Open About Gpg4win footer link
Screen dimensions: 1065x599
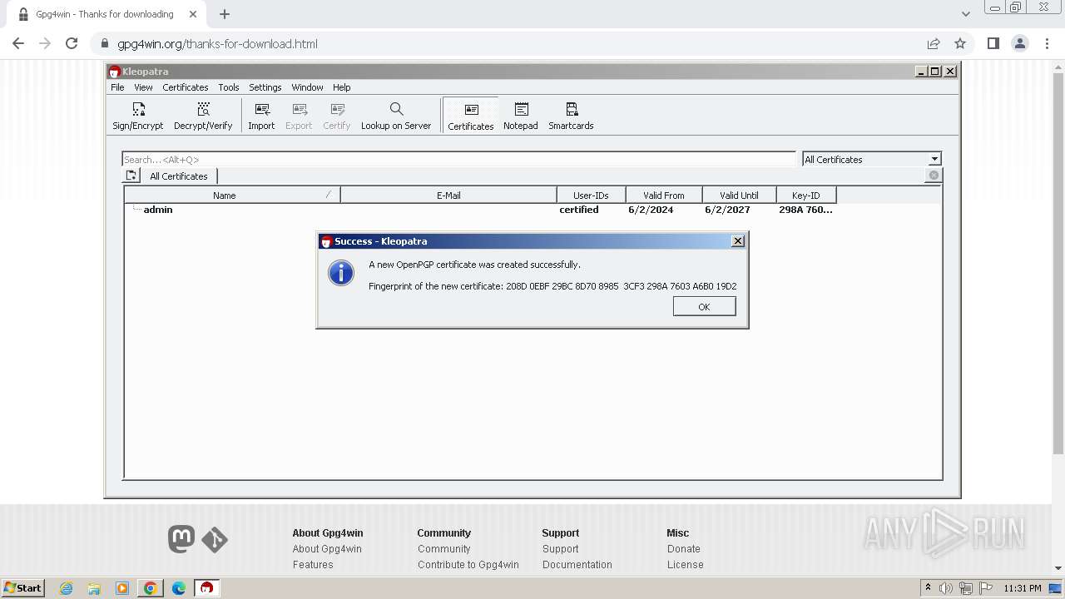click(326, 548)
